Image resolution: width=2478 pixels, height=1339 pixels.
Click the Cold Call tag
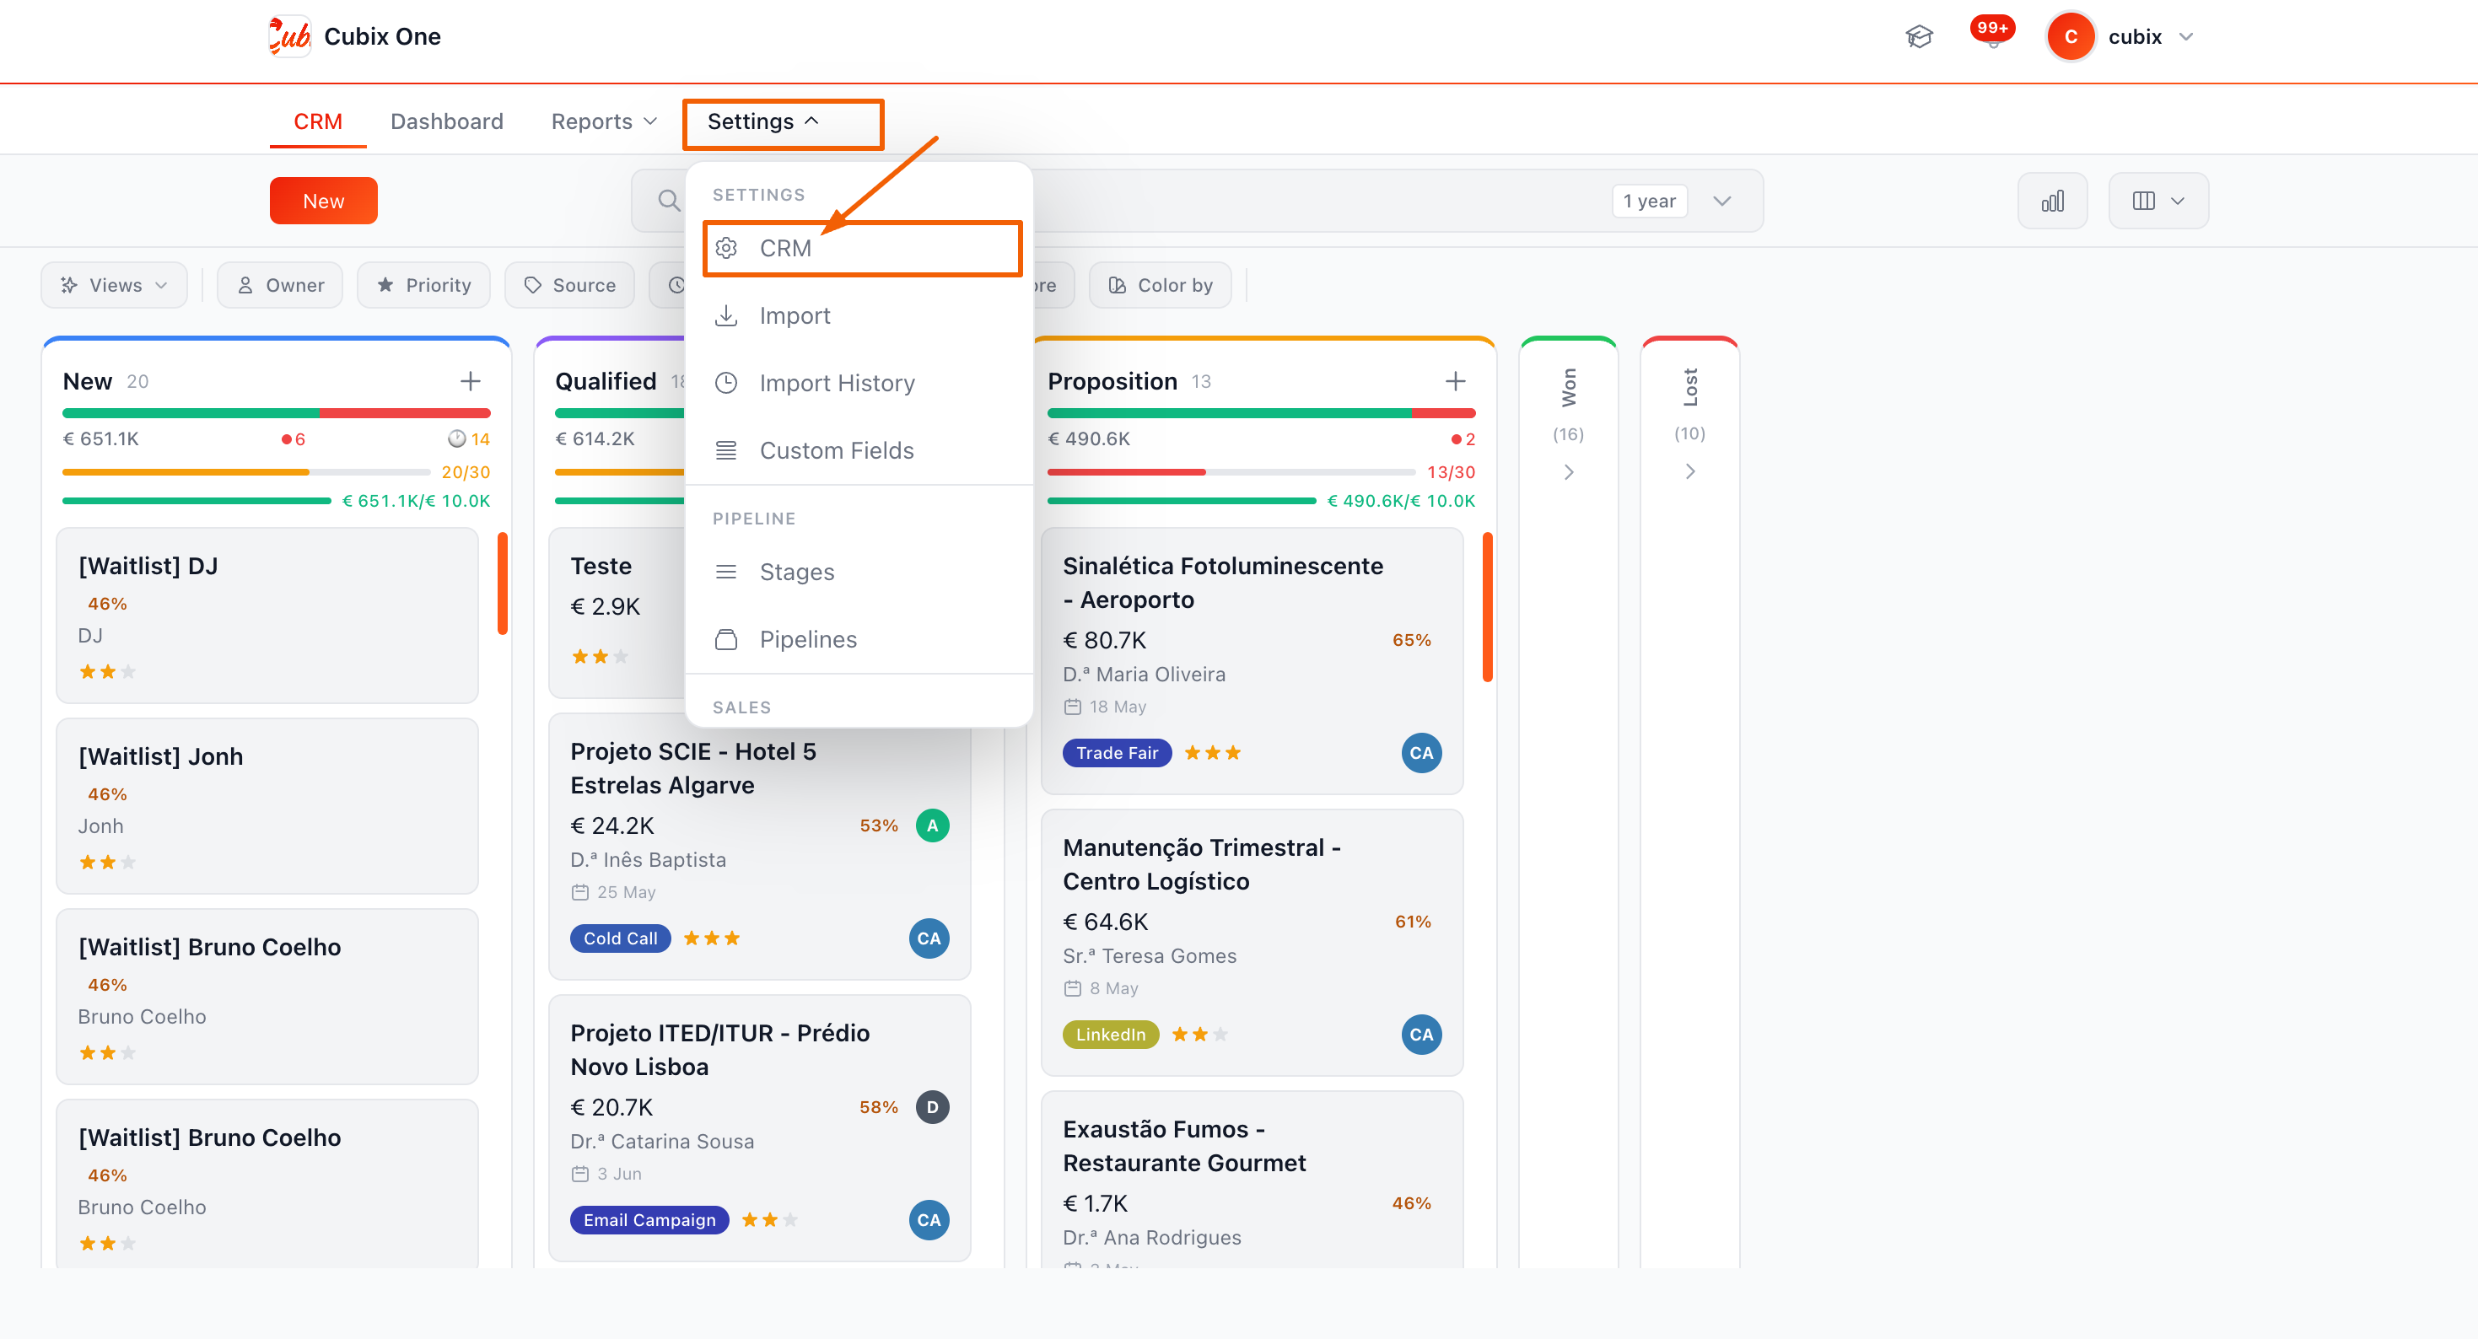pyautogui.click(x=621, y=938)
